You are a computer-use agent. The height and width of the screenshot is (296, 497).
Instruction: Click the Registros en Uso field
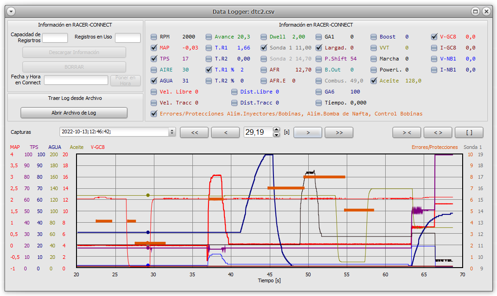pyautogui.click(x=127, y=38)
